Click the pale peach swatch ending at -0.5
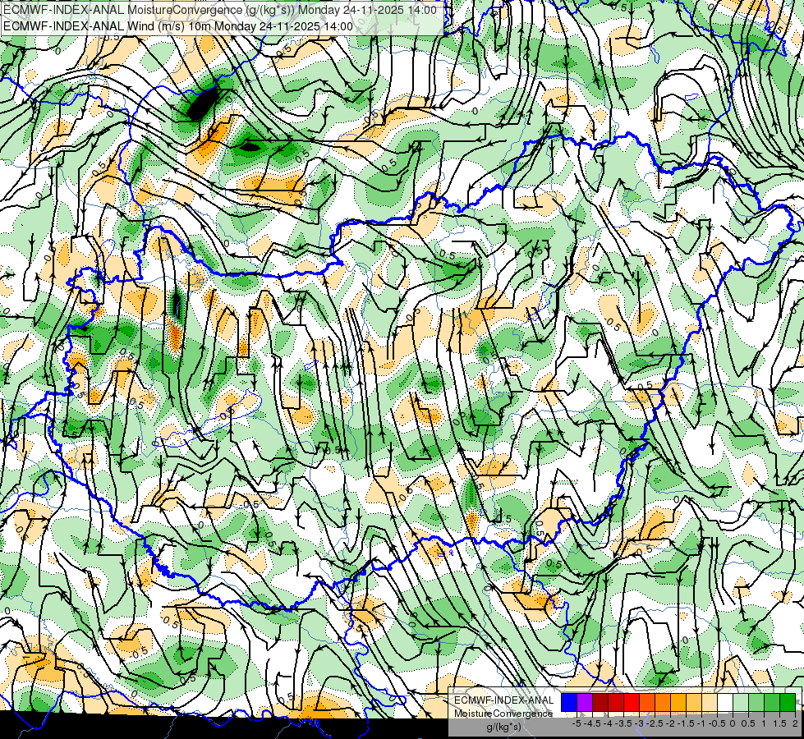 coord(709,703)
